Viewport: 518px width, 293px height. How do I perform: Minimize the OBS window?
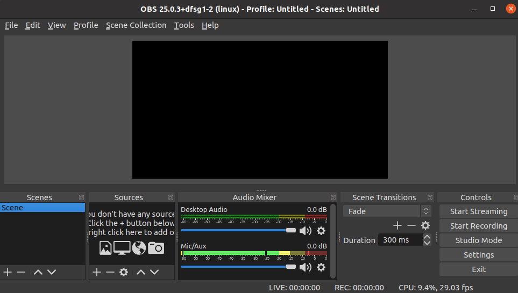474,9
